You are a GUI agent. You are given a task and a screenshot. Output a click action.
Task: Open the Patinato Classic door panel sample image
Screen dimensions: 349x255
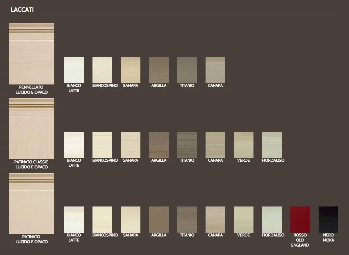(32, 129)
